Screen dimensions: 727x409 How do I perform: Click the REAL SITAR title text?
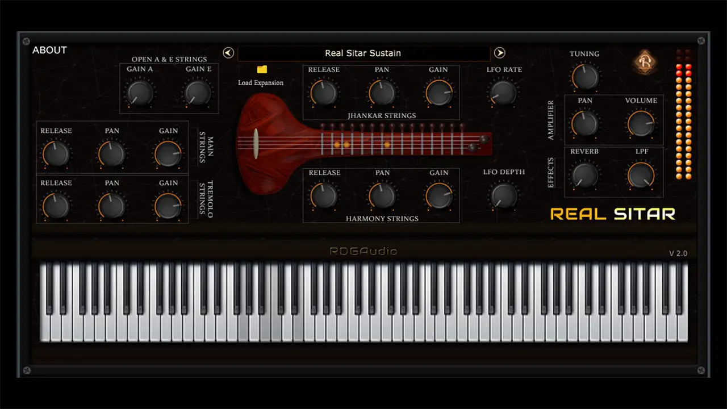613,214
